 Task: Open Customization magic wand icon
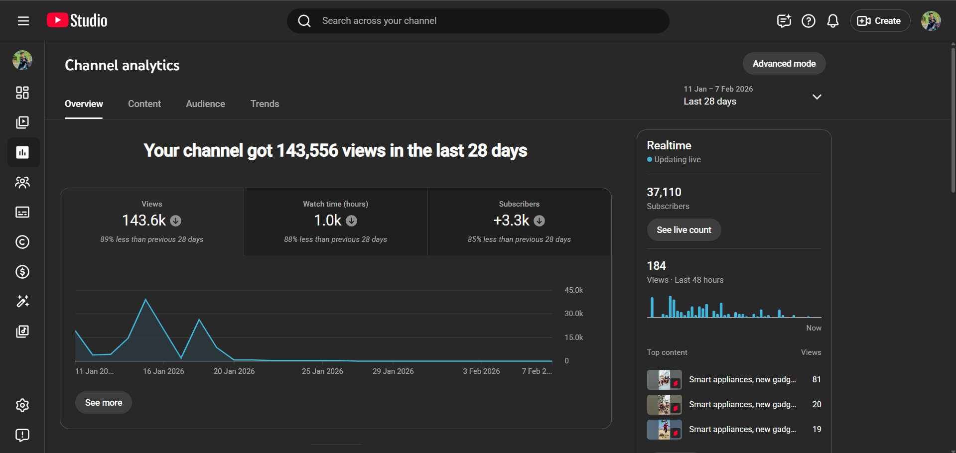point(22,301)
